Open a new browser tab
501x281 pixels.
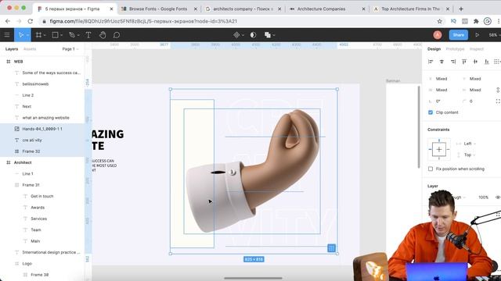point(461,9)
